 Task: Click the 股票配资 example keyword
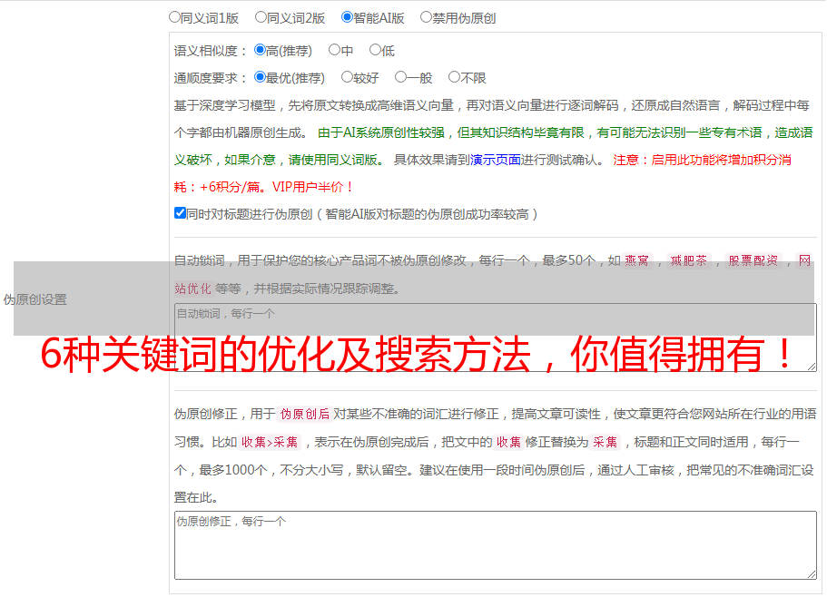point(753,260)
